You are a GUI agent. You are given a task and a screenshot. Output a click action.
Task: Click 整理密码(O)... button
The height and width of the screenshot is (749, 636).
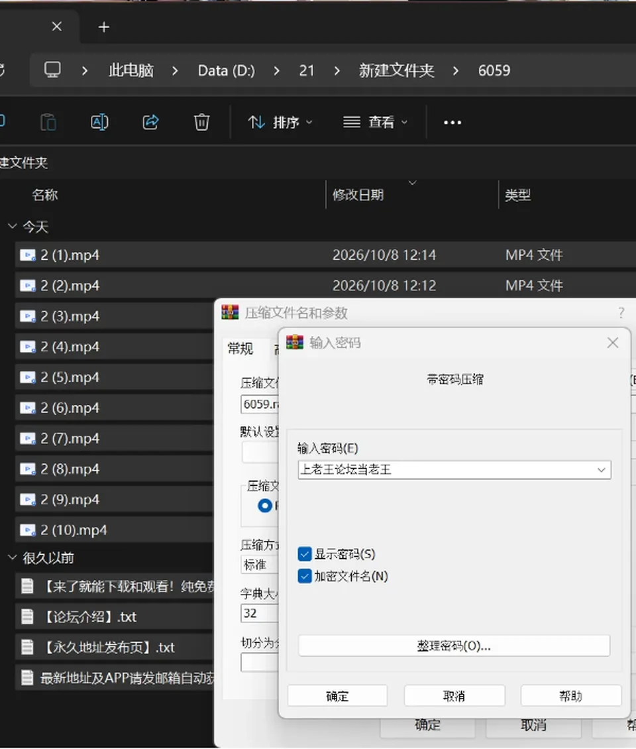pos(454,646)
